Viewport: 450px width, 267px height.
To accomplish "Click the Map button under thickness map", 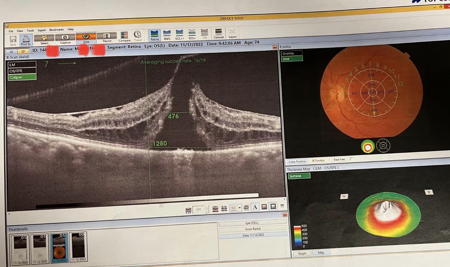I will 321,252.
